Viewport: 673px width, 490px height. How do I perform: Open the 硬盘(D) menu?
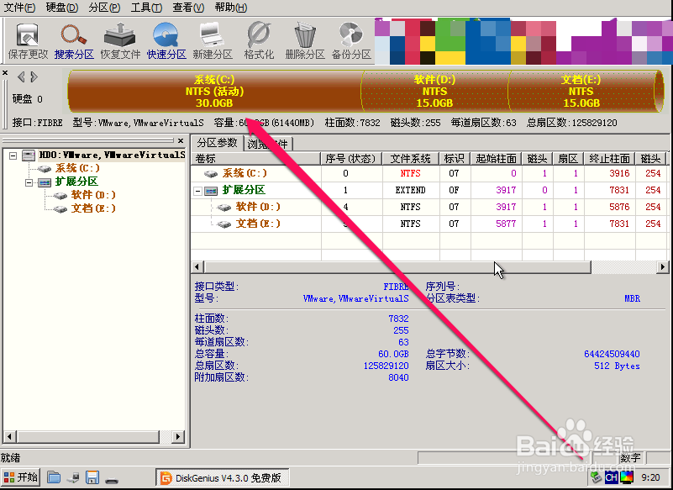tap(62, 8)
